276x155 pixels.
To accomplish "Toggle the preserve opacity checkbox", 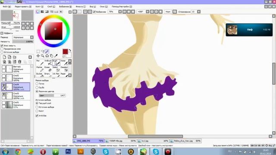I will 2,46.
